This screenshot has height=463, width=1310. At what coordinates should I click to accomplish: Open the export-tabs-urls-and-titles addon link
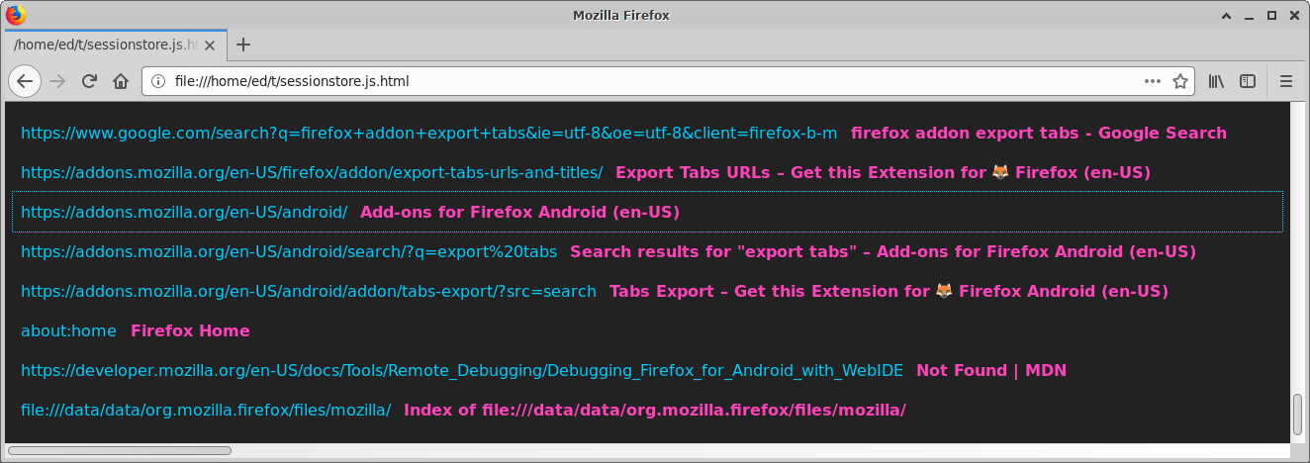(x=312, y=172)
